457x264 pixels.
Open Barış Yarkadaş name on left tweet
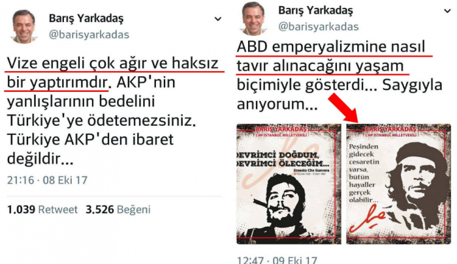pos(86,18)
